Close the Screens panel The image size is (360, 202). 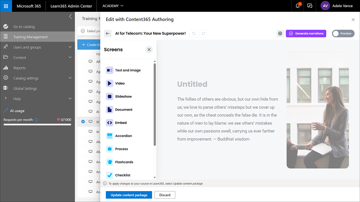[149, 49]
